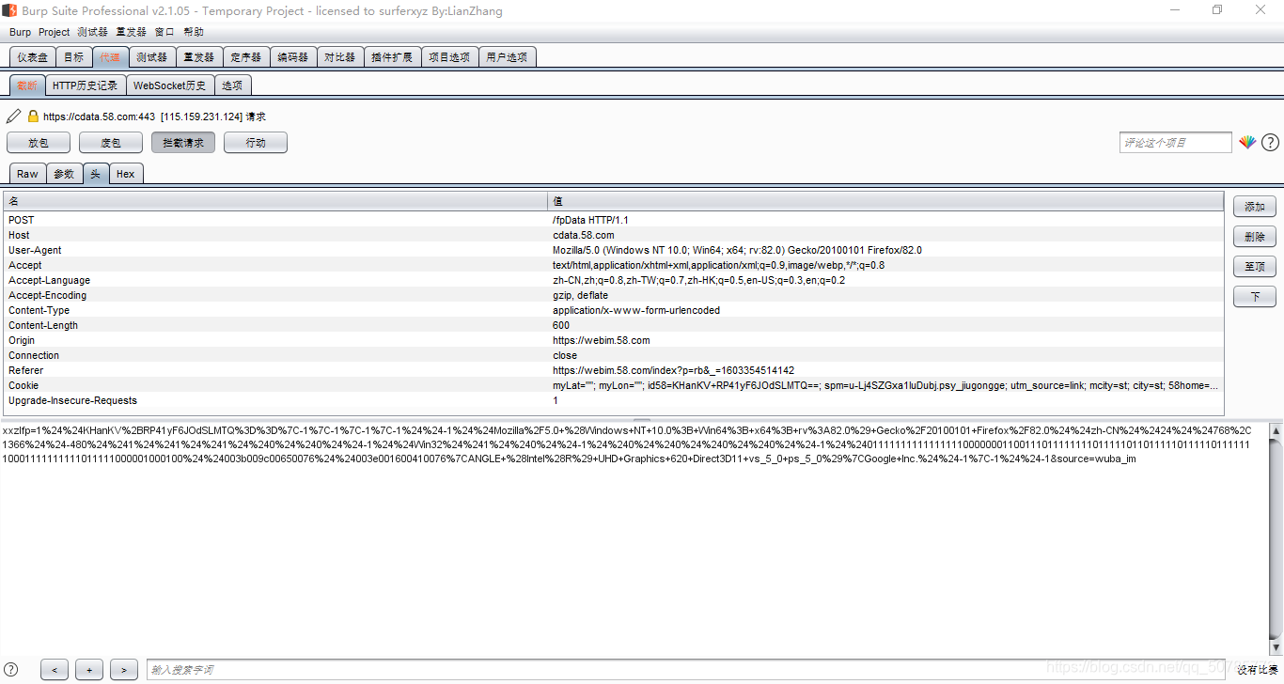Click the 下 move down button
The image size is (1284, 684).
click(x=1255, y=297)
